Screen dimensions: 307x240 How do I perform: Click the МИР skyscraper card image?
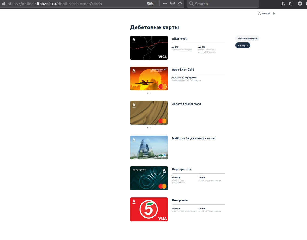click(149, 147)
